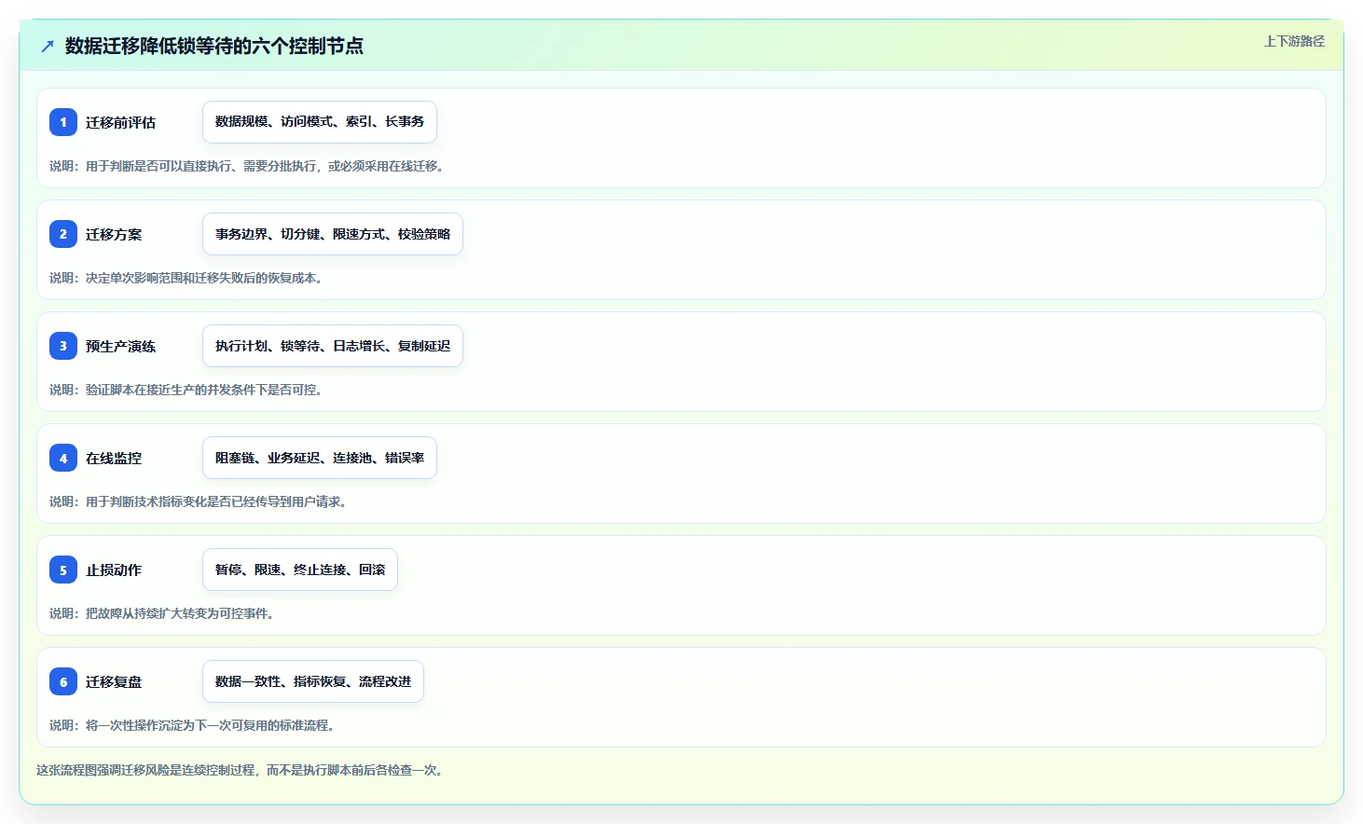The image size is (1363, 824).
Task: Click the chip 阻塞链、业务延迟、连接池、错误率
Action: 320,458
